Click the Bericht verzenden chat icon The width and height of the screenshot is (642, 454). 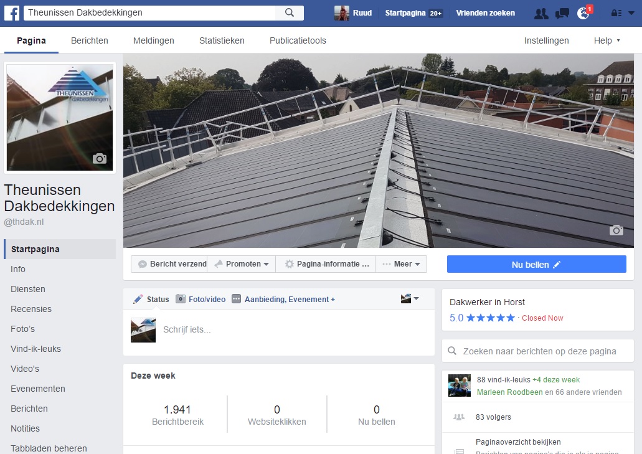143,264
